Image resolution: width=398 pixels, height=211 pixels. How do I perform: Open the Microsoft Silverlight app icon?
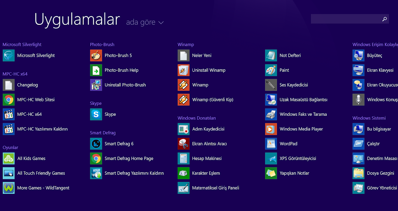coord(9,55)
